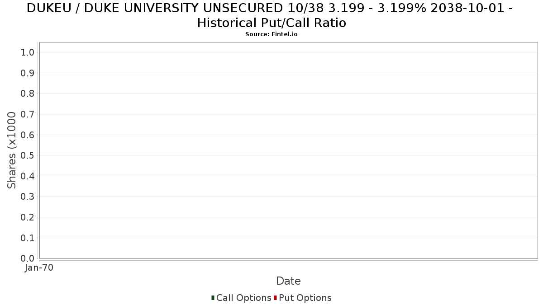Screen dimensions: 543x305
Task: Select the 0.5 y-axis tick label
Action: [28, 155]
